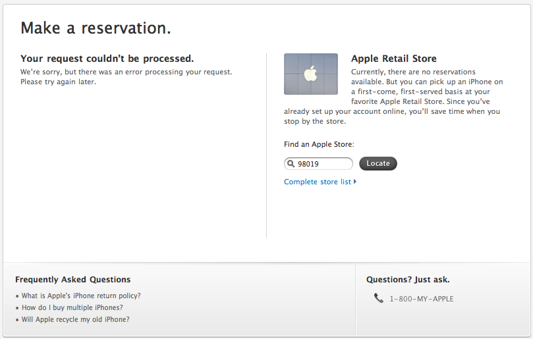Click the Find an Apple Store label

click(x=319, y=144)
